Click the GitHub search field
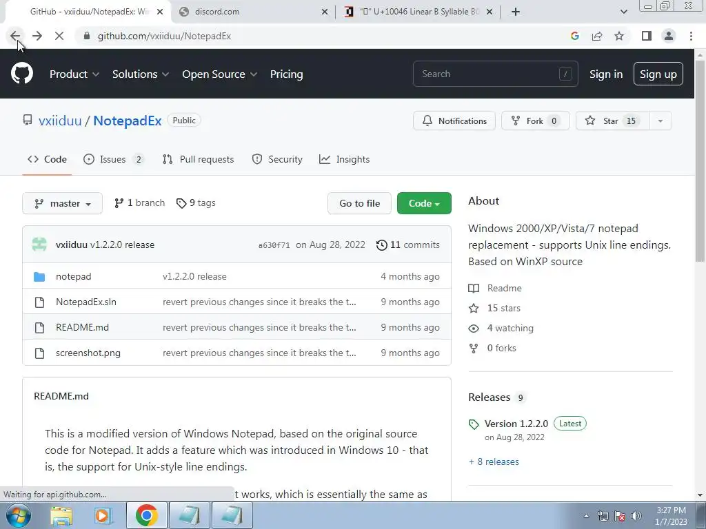The width and height of the screenshot is (706, 529). 495,74
